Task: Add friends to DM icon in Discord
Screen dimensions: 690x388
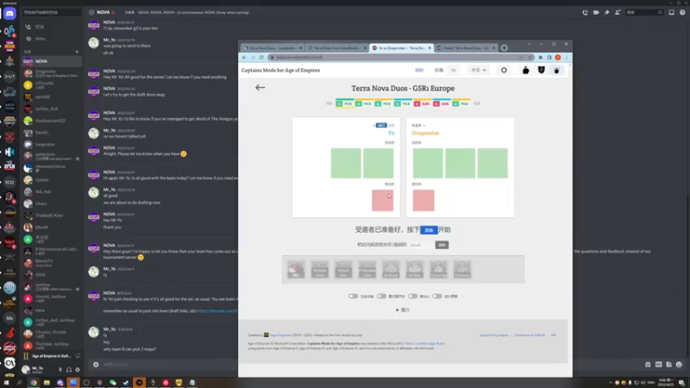Action: (618, 12)
